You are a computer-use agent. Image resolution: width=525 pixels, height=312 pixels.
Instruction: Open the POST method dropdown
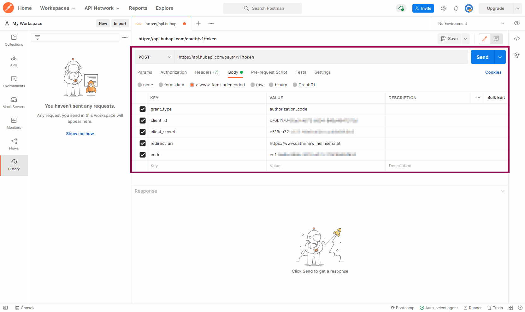155,57
